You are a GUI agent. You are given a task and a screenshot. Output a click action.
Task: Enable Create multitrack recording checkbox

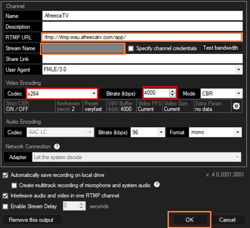pyautogui.click(x=14, y=185)
